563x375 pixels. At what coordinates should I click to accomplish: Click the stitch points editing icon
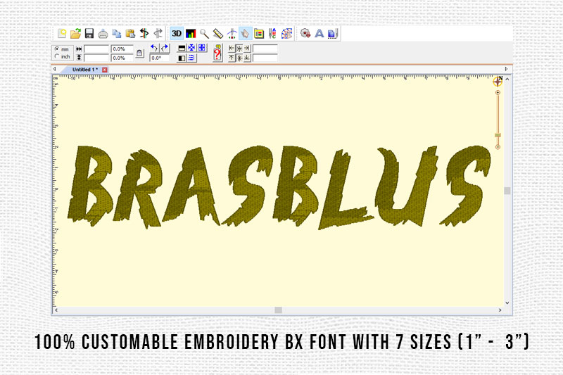pyautogui.click(x=286, y=34)
